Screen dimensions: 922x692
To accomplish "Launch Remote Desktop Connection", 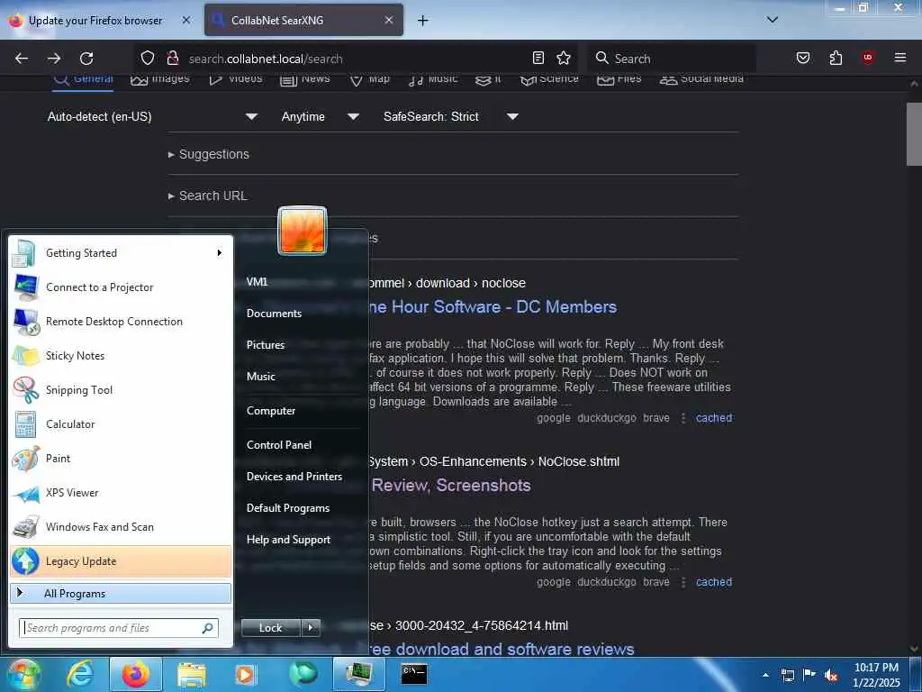I will coord(121,322).
